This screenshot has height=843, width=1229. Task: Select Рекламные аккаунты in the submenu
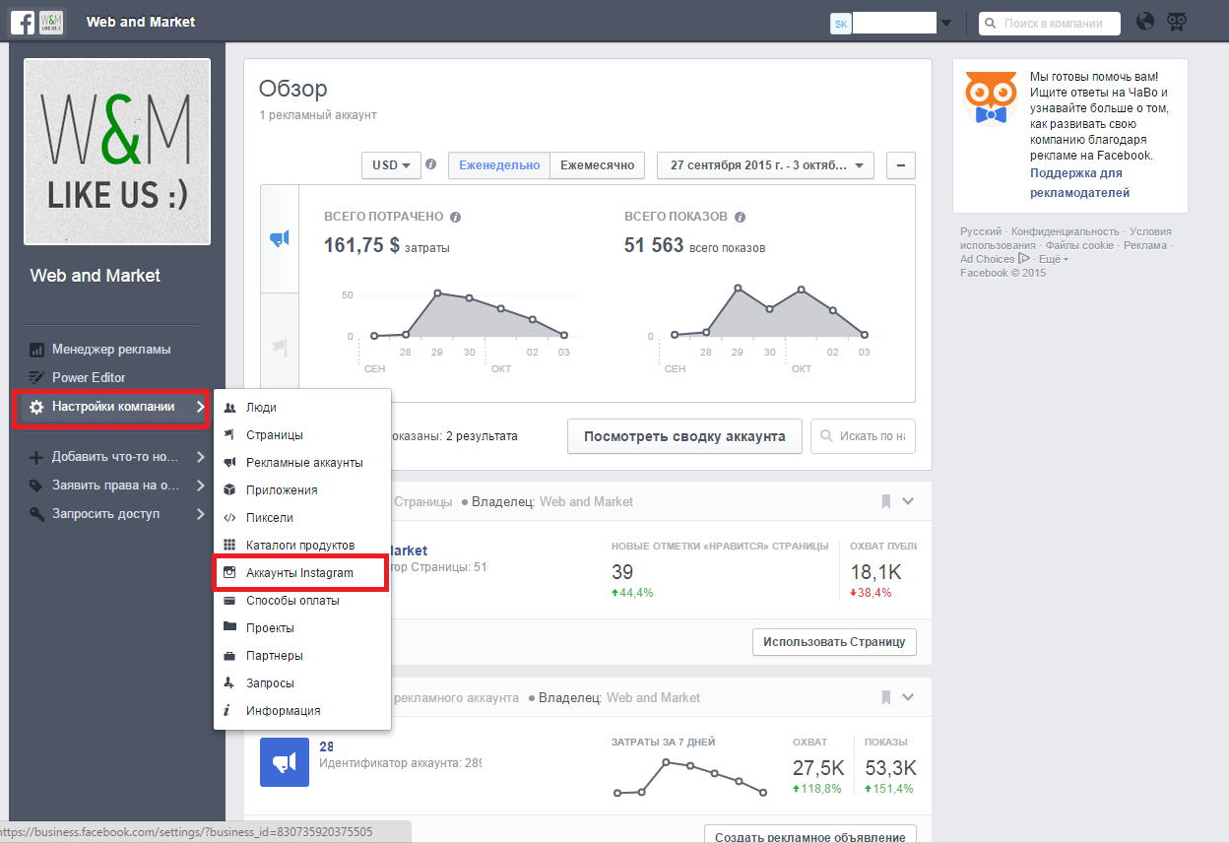(302, 462)
